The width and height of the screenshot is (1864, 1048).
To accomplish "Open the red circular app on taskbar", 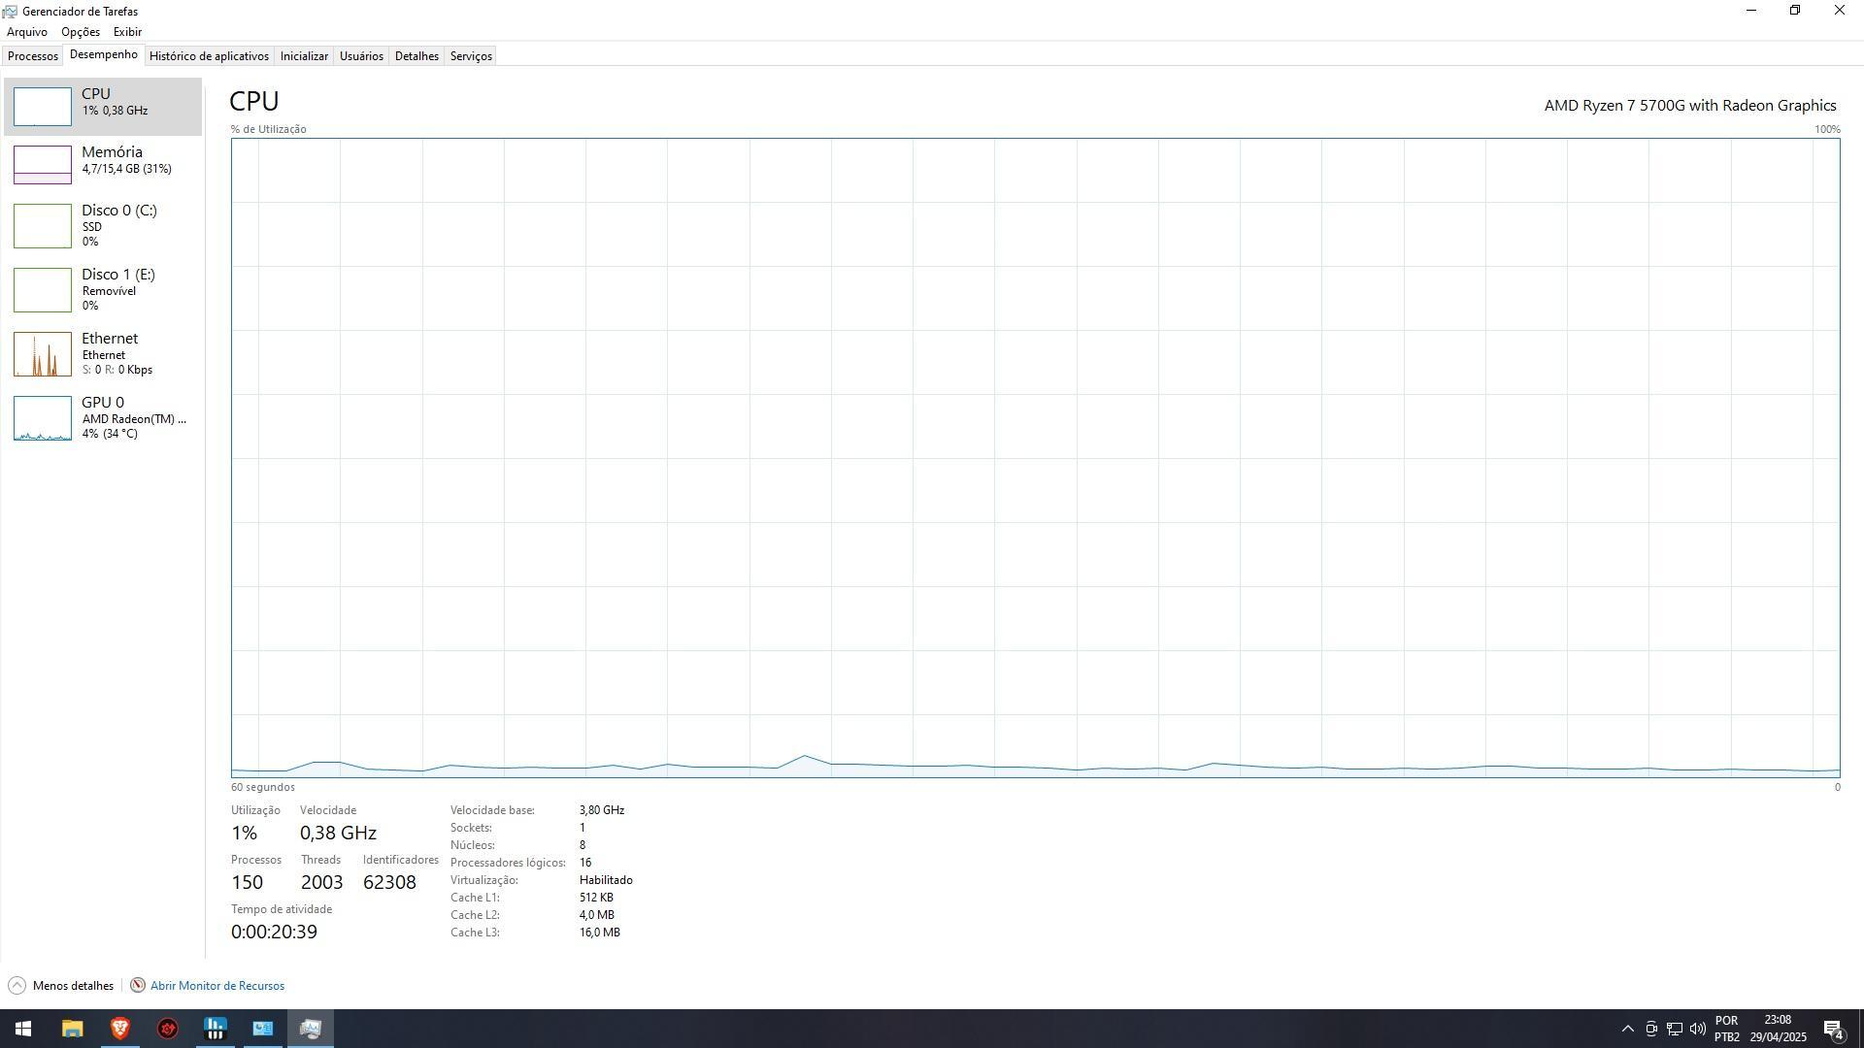I will pos(167,1029).
